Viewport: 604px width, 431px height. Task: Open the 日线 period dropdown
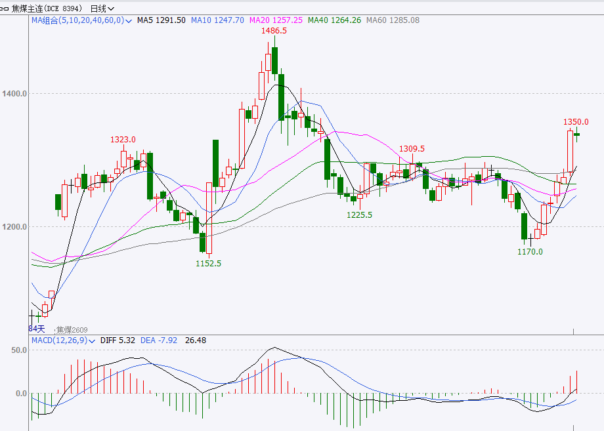(x=102, y=8)
